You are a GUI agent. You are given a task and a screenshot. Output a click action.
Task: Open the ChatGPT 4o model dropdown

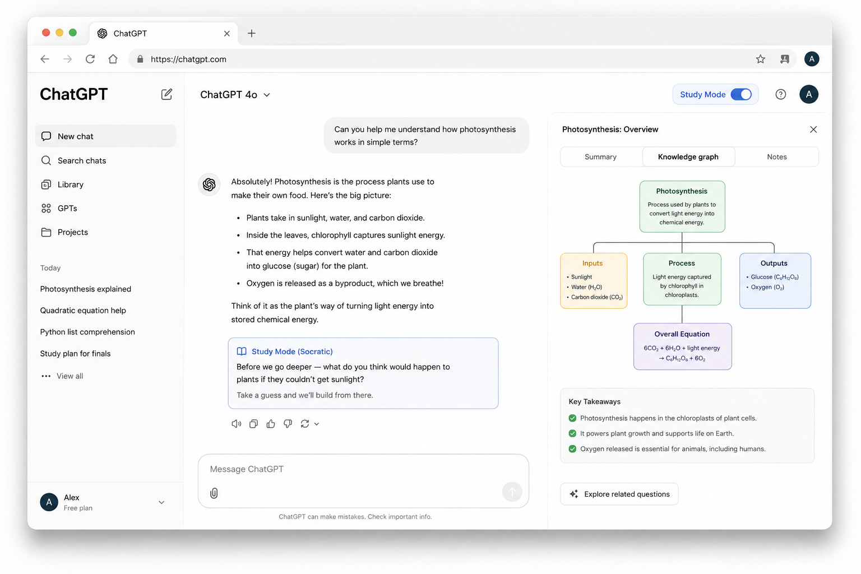pyautogui.click(x=235, y=95)
